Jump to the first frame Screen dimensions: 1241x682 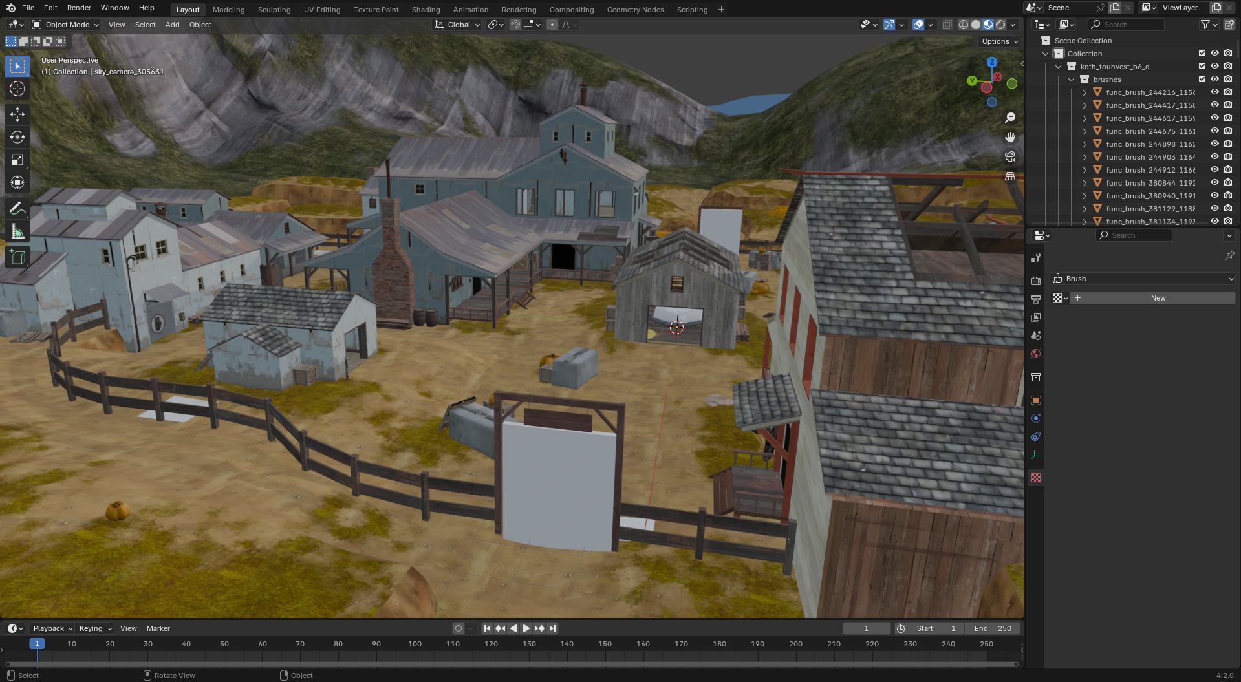pos(488,628)
